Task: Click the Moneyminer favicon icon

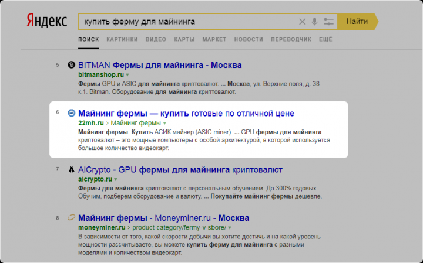Action: tap(71, 217)
